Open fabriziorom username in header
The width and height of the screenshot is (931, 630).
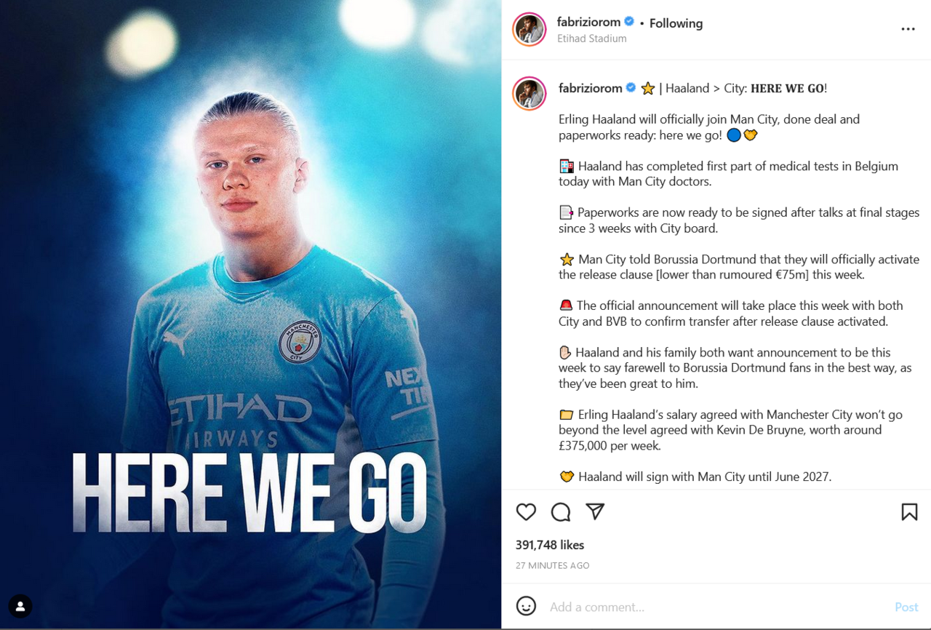pos(588,23)
